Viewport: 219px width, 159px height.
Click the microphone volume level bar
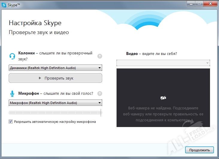55,113
